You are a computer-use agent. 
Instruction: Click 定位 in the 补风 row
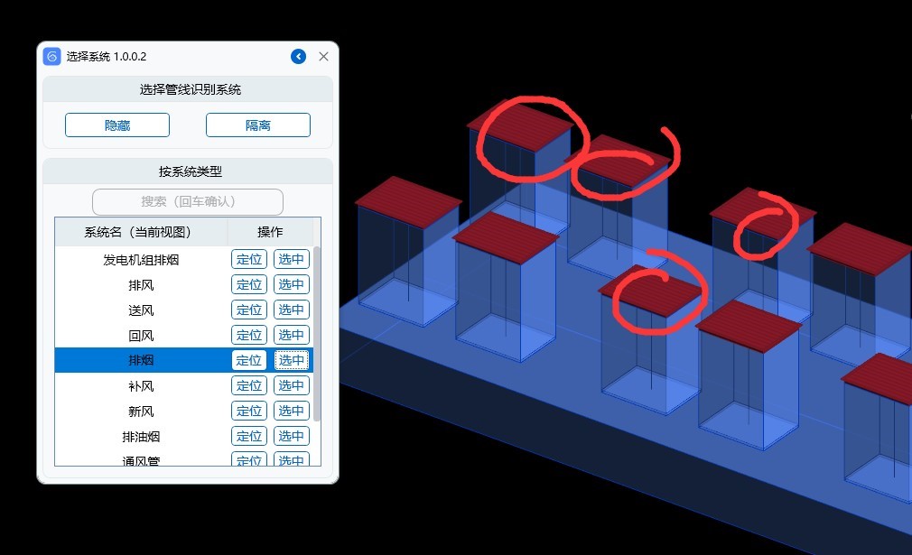point(248,386)
